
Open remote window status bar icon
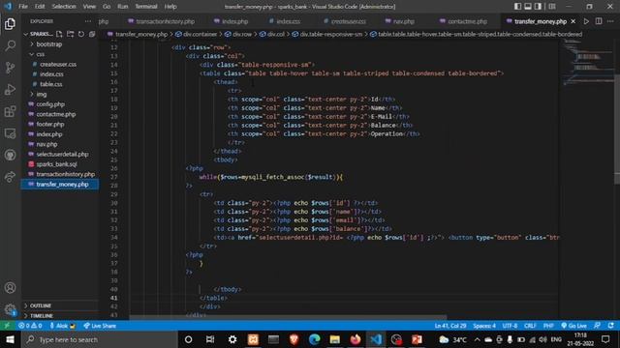pyautogui.click(x=7, y=326)
